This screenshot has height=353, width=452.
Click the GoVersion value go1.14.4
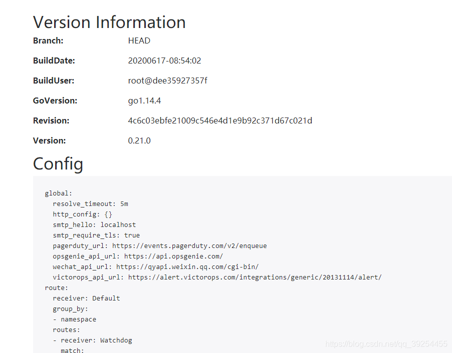(144, 100)
